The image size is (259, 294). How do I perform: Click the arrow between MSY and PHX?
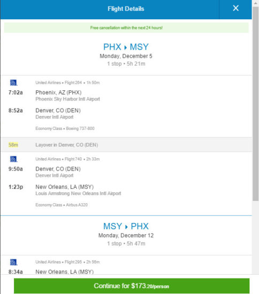126,227
